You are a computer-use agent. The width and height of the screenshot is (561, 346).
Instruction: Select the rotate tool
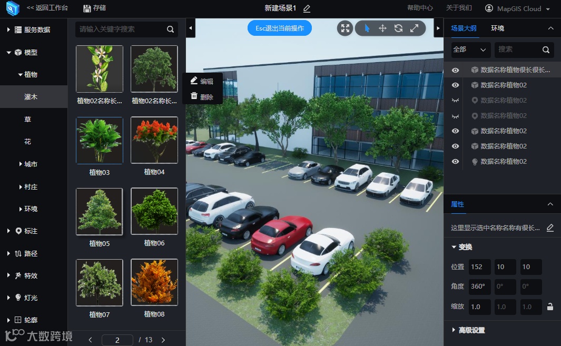pos(398,28)
